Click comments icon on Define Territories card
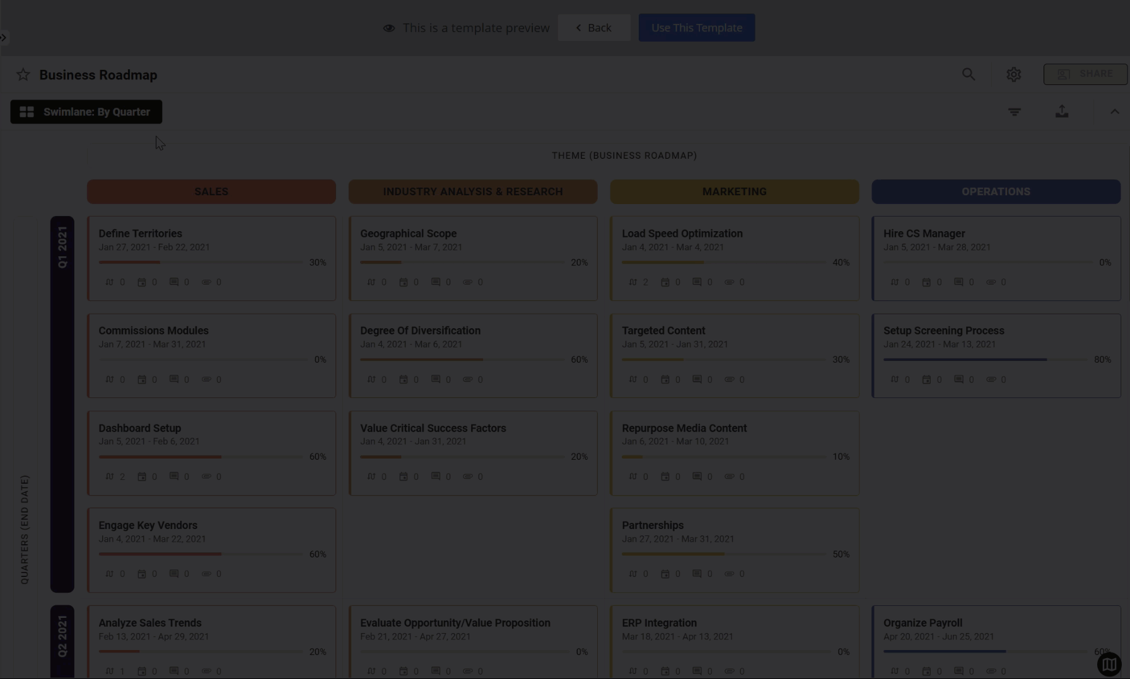Screen dimensions: 1130x679 click(174, 282)
